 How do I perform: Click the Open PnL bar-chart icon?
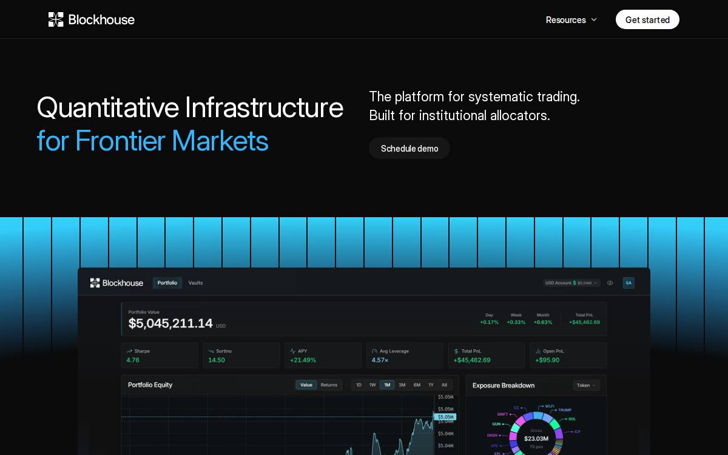pyautogui.click(x=538, y=351)
